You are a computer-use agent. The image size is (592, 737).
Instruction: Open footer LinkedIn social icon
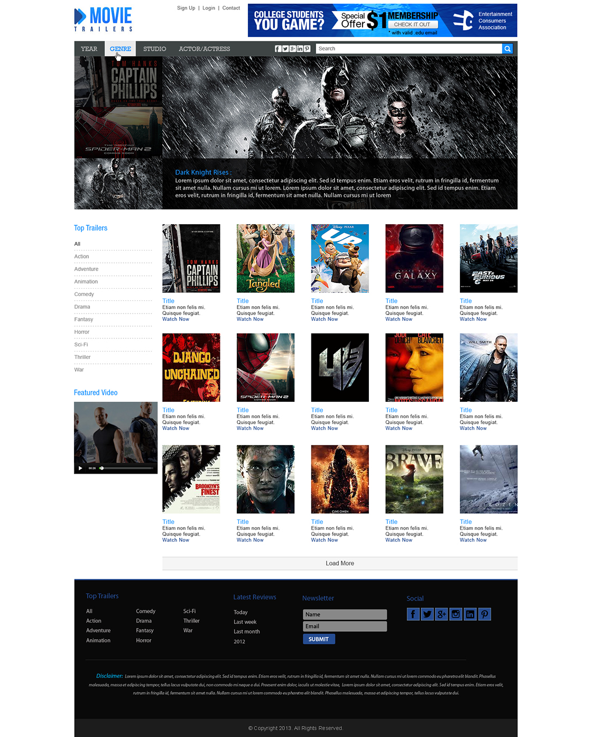tap(470, 614)
